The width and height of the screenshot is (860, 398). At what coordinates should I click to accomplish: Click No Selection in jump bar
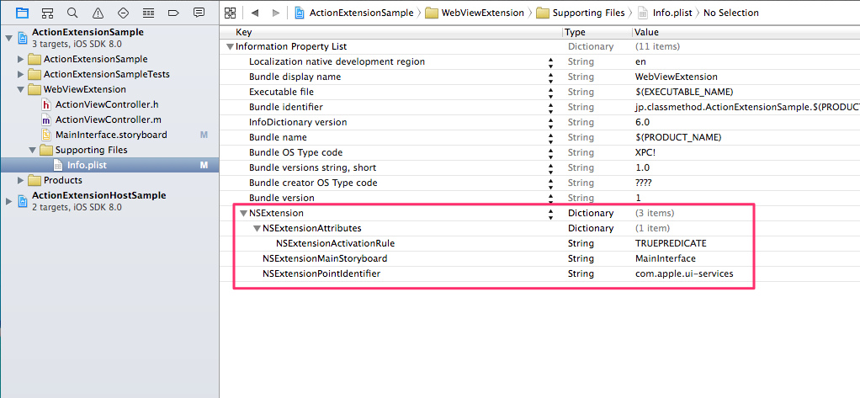(x=731, y=13)
